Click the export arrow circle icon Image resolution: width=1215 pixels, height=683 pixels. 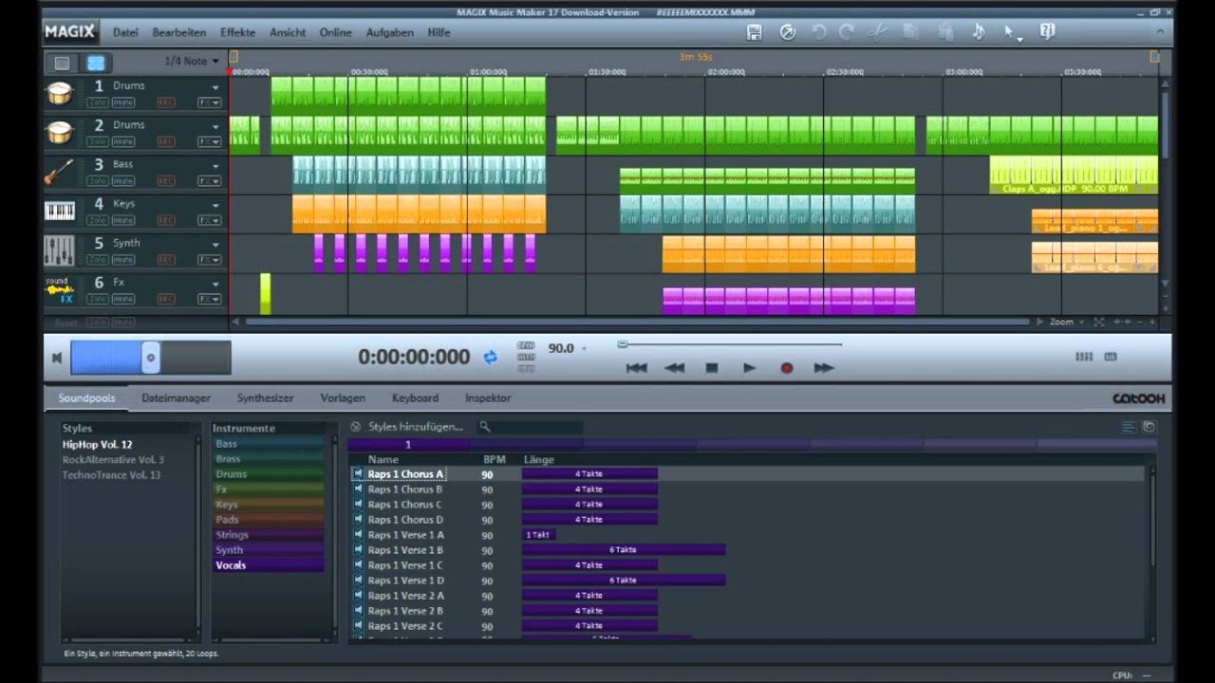pyautogui.click(x=787, y=32)
